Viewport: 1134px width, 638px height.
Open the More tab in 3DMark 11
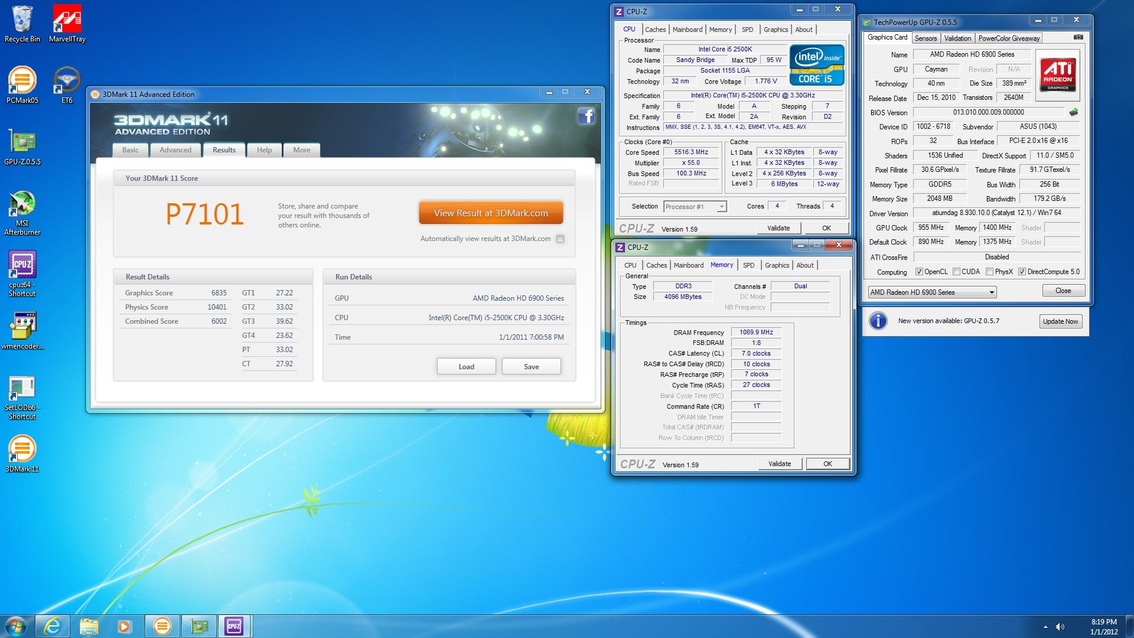[x=302, y=150]
